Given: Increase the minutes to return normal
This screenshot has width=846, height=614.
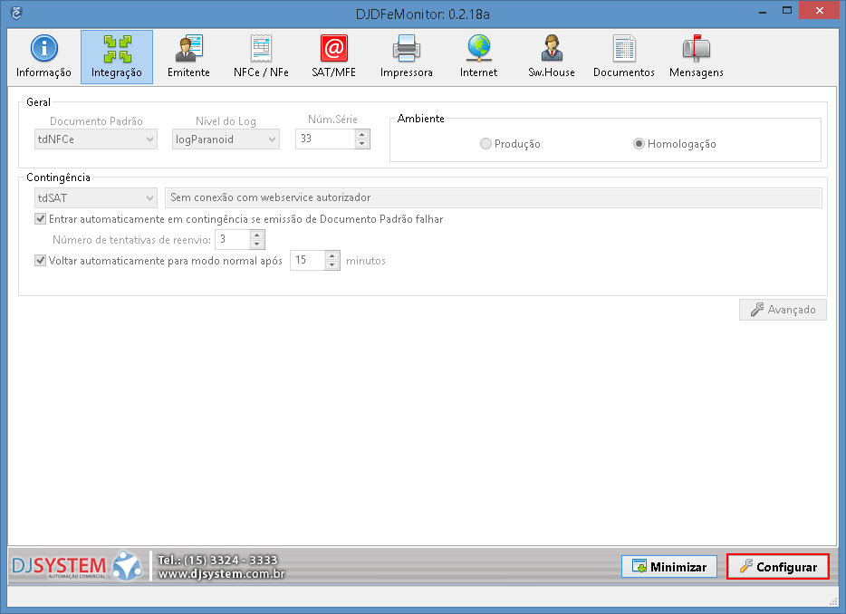Looking at the screenshot, I should click(x=332, y=255).
